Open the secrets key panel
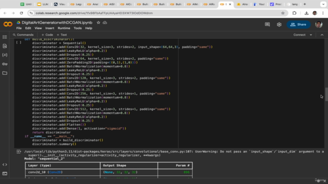 pyautogui.click(x=5, y=64)
